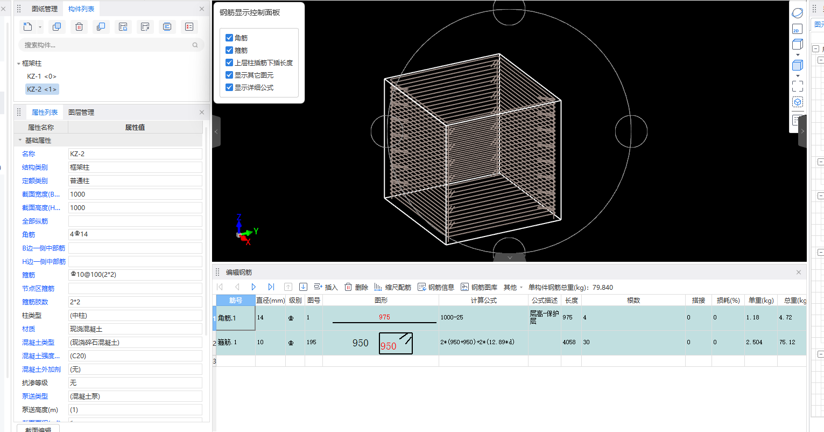Click the search magnifier in component search box
Screen dimensions: 824x432
click(195, 45)
